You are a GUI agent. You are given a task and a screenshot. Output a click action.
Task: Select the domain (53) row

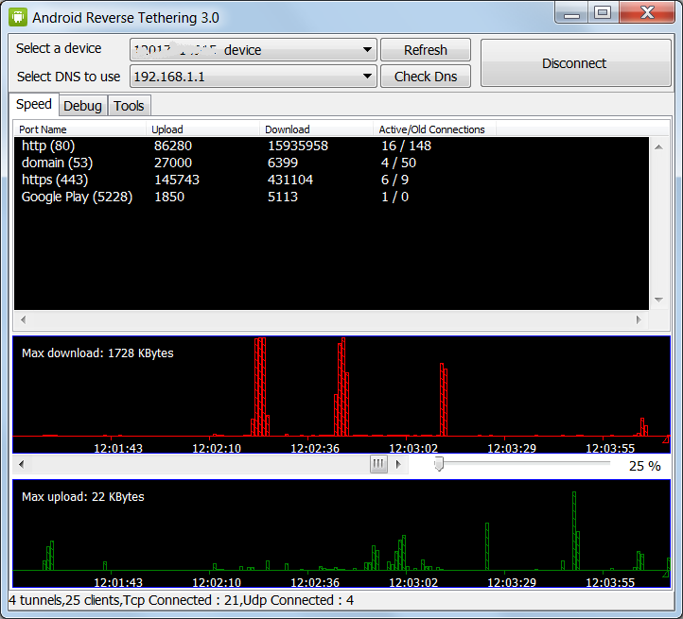(x=331, y=163)
